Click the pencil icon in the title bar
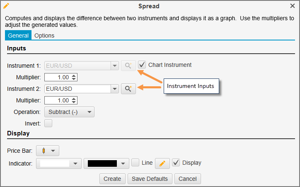Viewport: 300px width, 187px height. pyautogui.click(x=6, y=6)
